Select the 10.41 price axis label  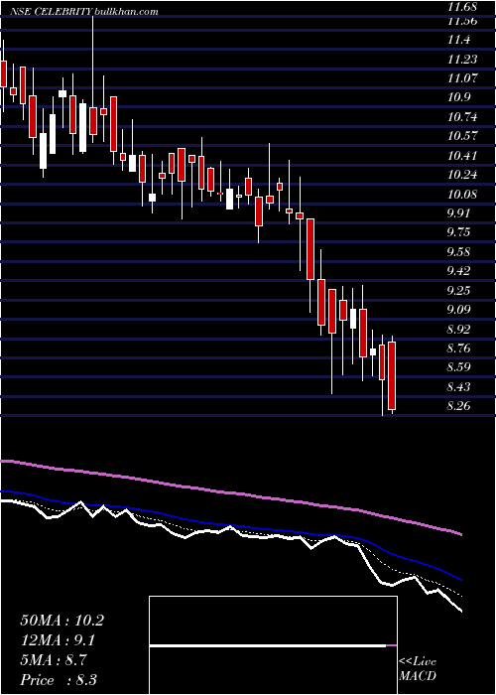(x=462, y=156)
